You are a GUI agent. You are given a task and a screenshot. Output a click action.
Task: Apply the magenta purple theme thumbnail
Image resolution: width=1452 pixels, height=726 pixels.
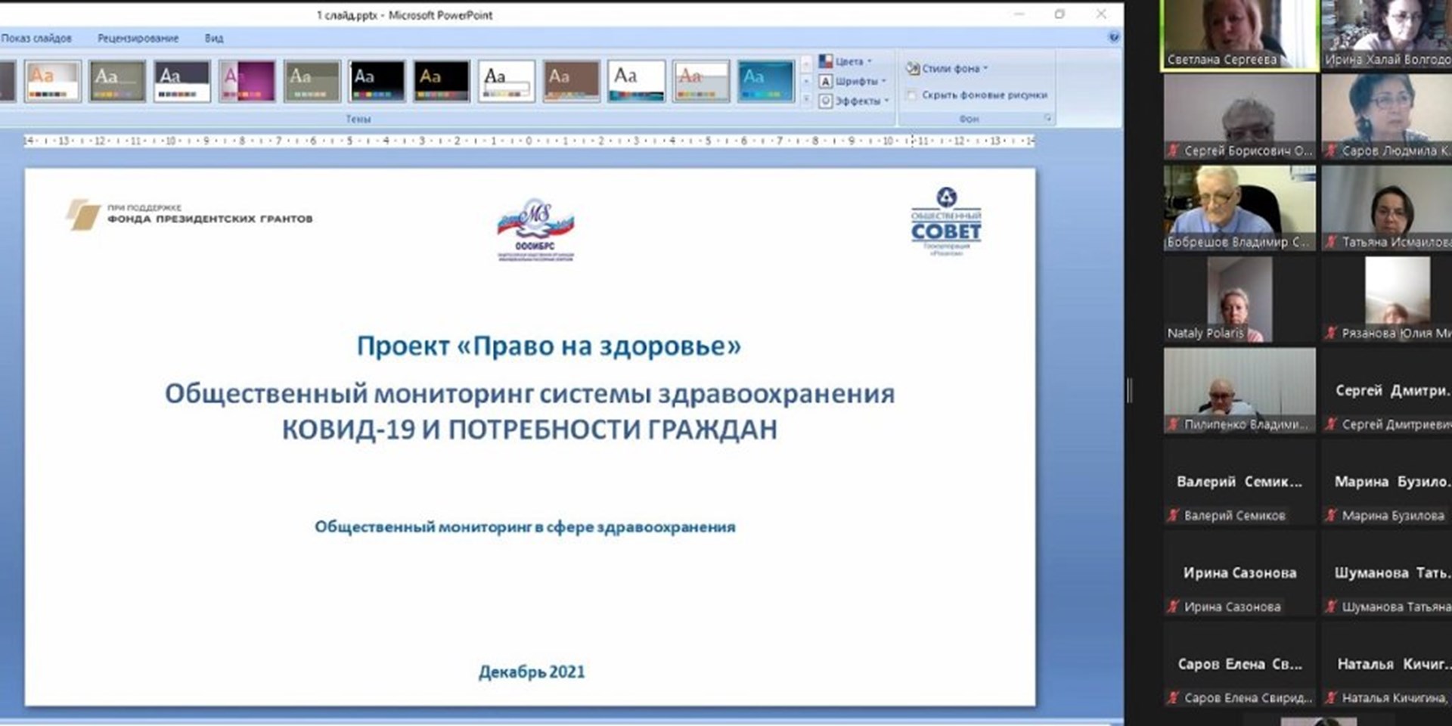click(x=247, y=81)
